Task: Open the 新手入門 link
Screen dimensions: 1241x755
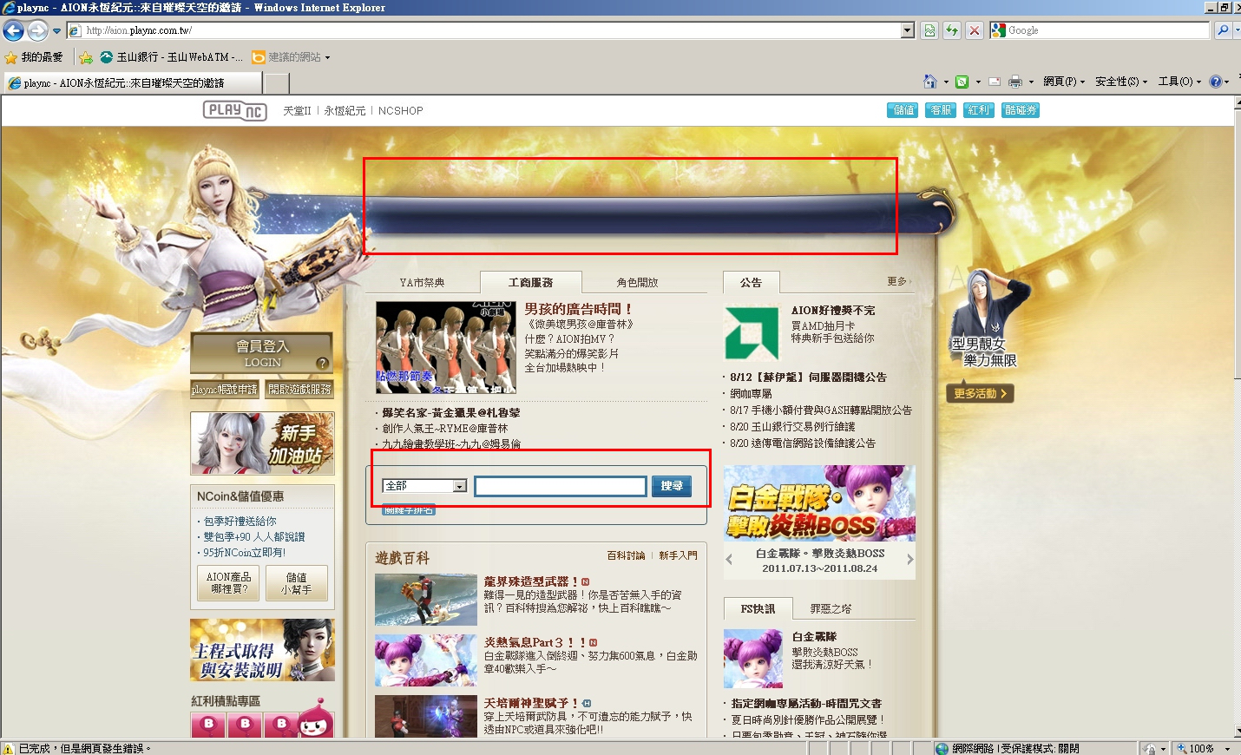Action: [x=678, y=555]
